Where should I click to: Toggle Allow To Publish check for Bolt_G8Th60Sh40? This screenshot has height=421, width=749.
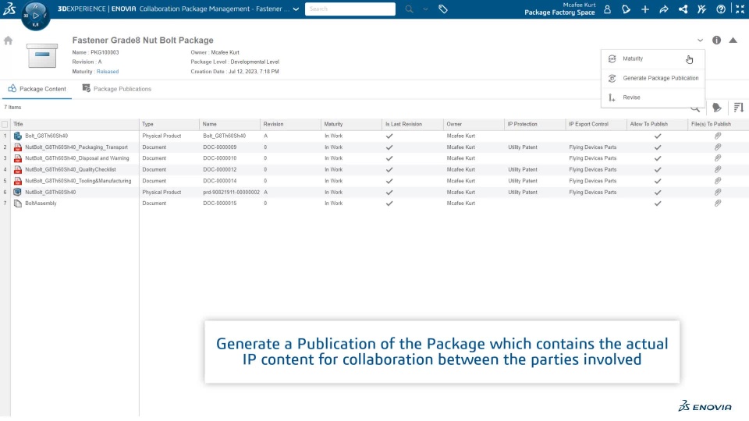658,136
